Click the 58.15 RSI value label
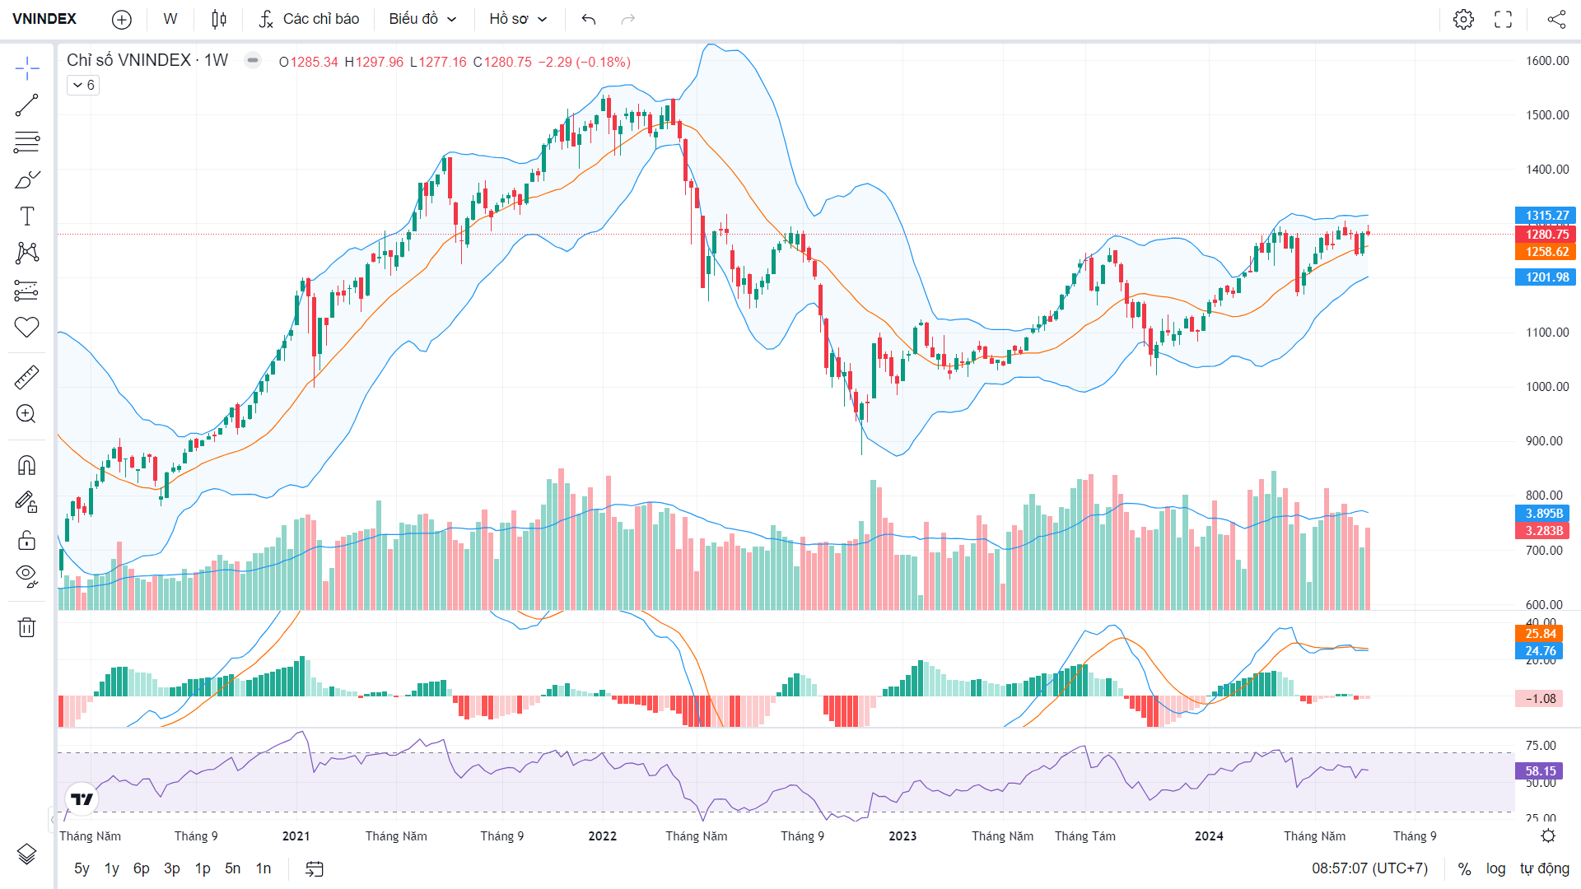The width and height of the screenshot is (1581, 889). pyautogui.click(x=1539, y=771)
